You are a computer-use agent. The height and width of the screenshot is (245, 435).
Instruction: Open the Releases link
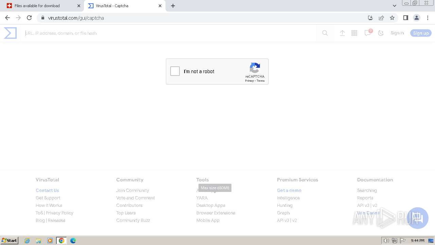tap(56, 220)
